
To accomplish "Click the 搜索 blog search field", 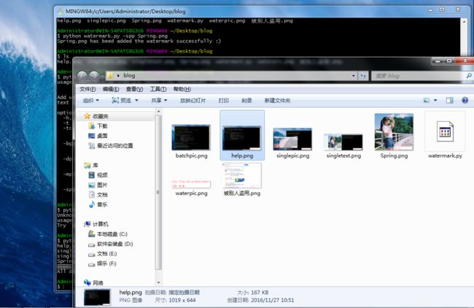I will [419, 76].
